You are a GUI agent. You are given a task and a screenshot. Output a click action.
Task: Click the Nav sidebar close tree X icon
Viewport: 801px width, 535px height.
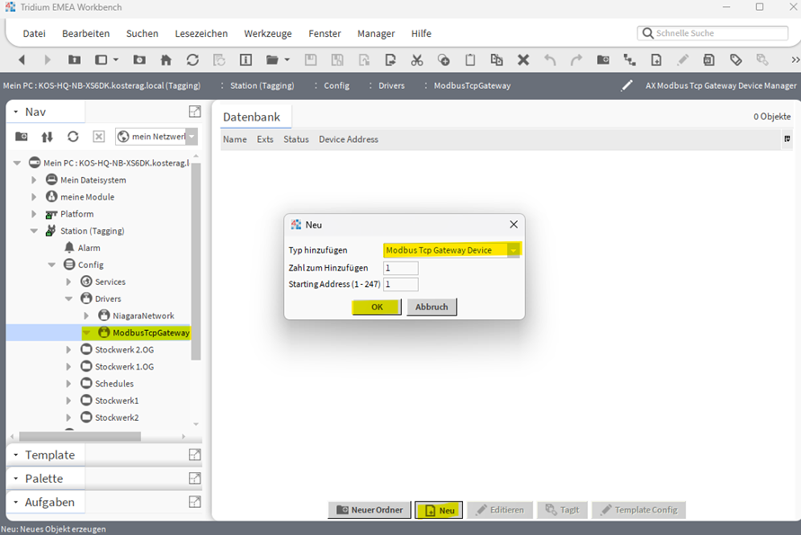tap(99, 137)
